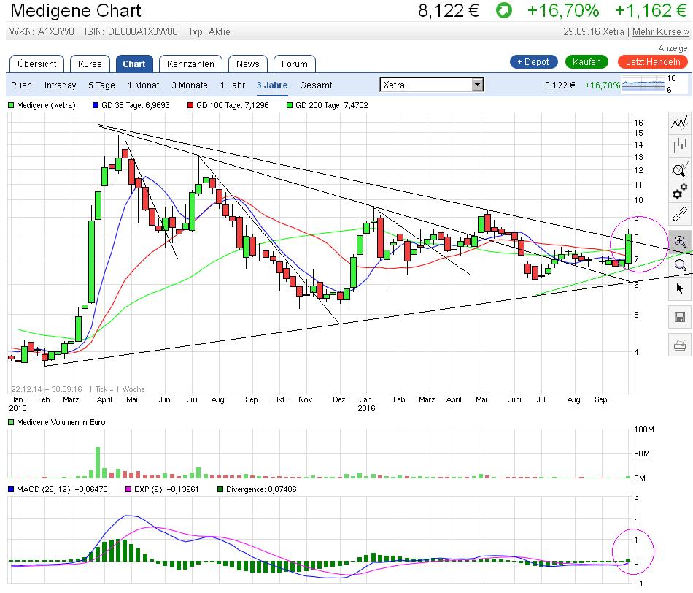Click the EXP (9) magenta legend swatch
693x593 pixels.
(x=128, y=489)
